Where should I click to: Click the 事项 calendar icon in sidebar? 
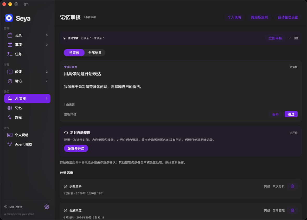pos(10,45)
